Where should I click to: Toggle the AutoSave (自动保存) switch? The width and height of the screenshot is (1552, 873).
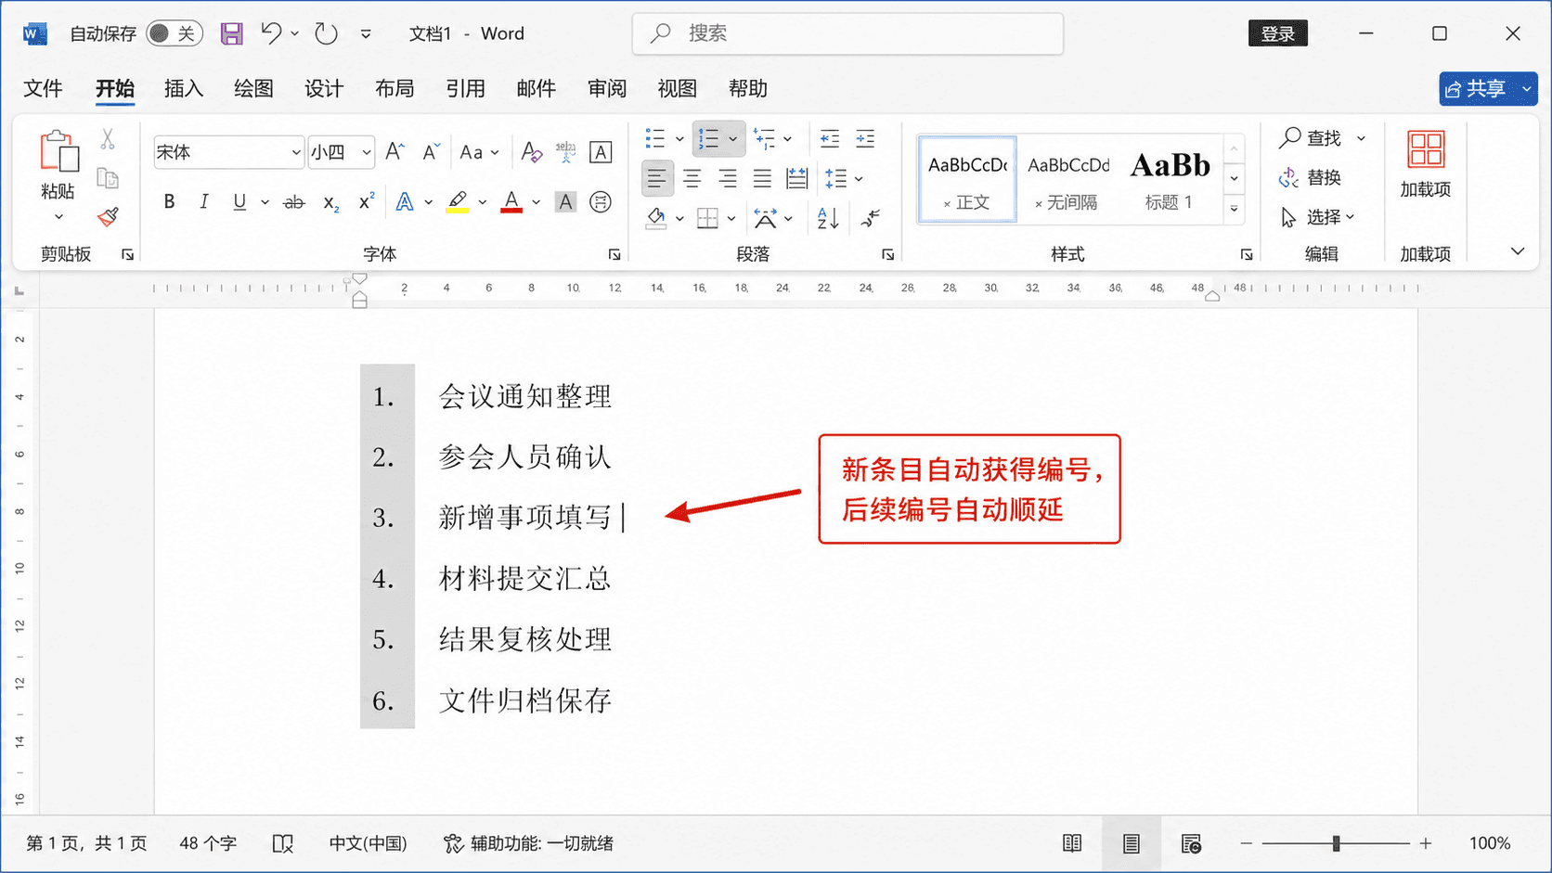pyautogui.click(x=174, y=34)
